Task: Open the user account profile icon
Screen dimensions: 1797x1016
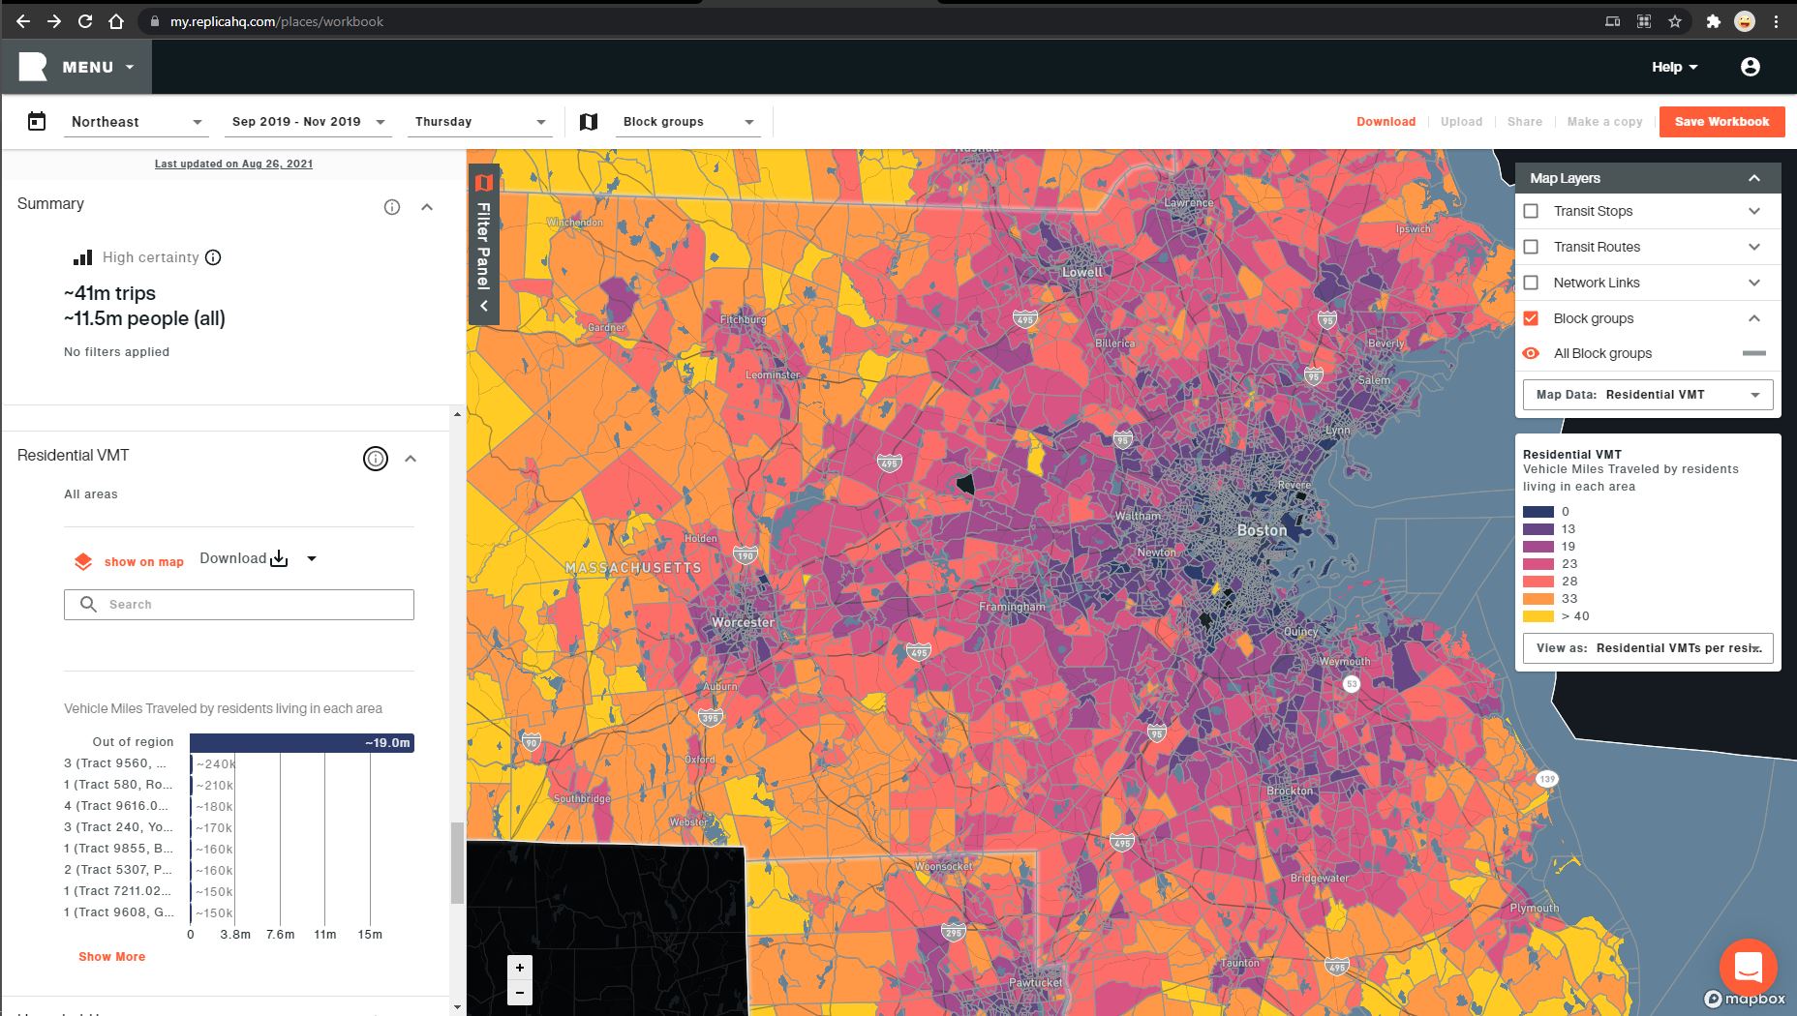Action: coord(1750,67)
